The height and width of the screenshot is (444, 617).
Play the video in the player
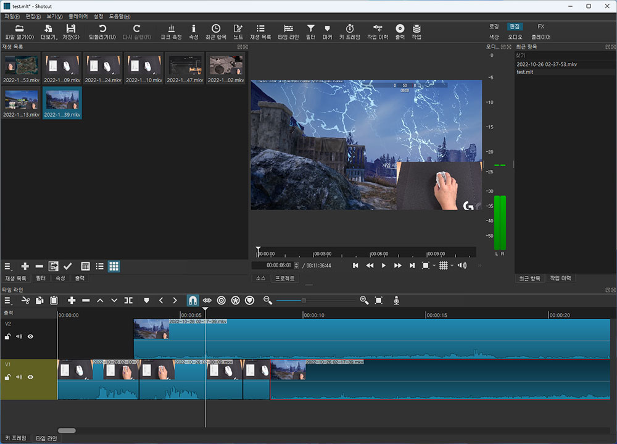click(384, 266)
